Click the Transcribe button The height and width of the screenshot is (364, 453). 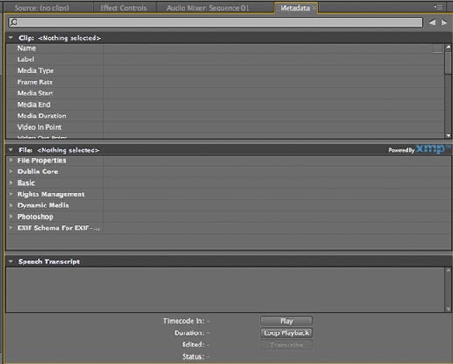pos(287,345)
